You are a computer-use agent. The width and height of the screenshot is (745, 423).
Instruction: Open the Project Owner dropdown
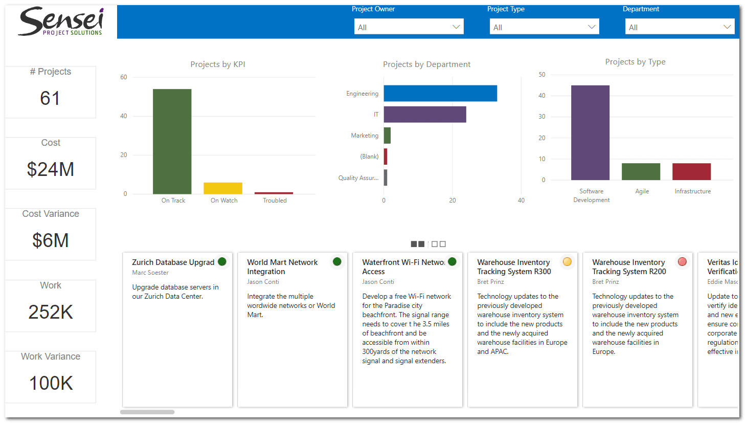[409, 27]
